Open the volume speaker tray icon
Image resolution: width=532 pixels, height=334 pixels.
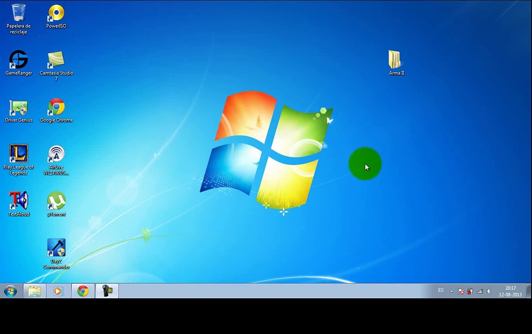[x=489, y=291]
